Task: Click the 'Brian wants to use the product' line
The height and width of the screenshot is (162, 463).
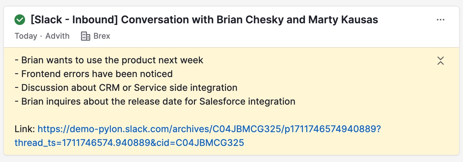Action: (x=109, y=60)
